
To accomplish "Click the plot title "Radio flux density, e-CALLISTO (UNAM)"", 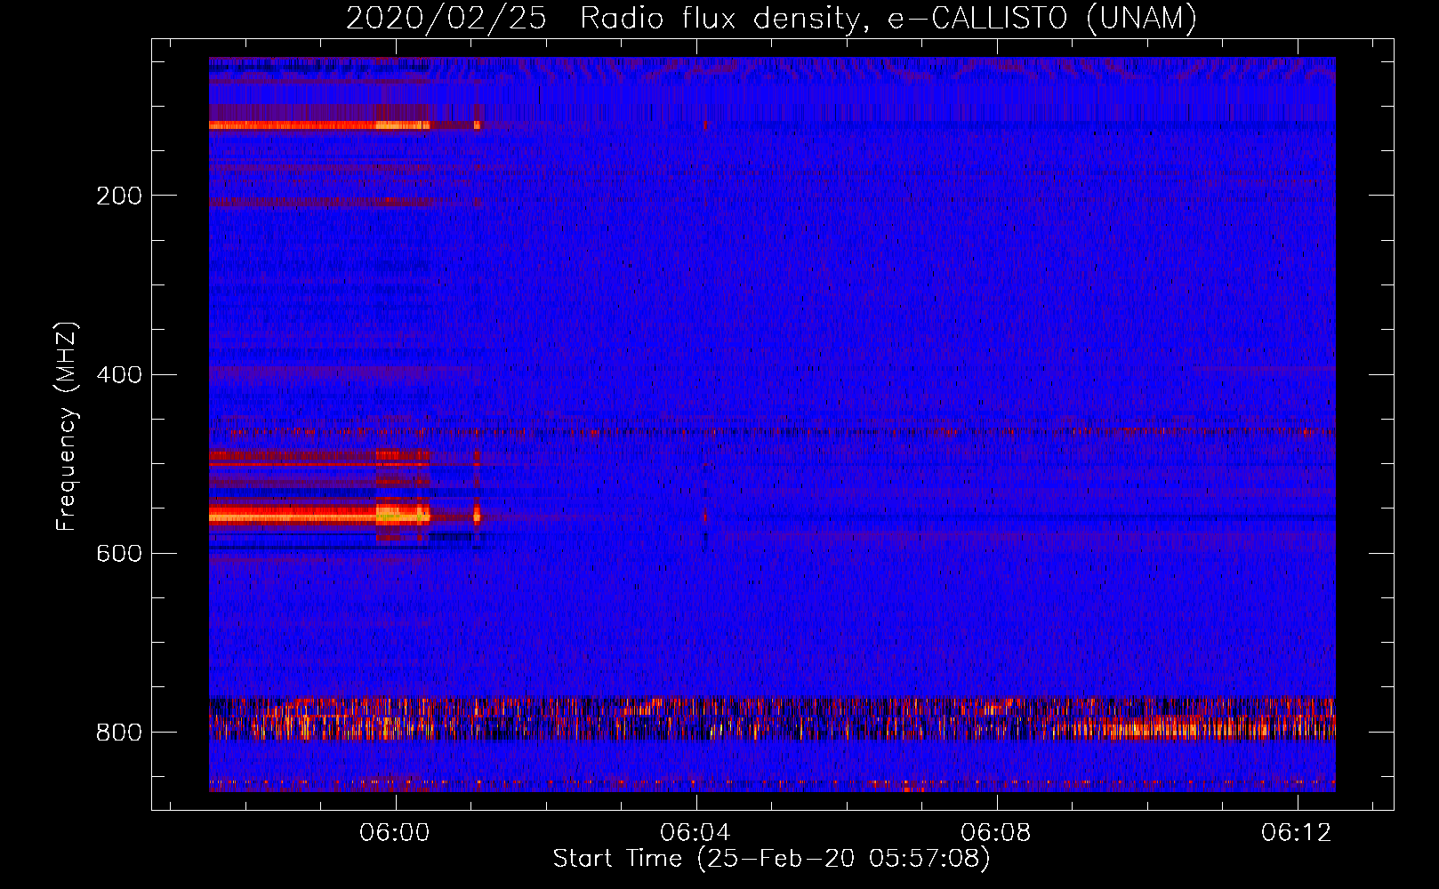I will [888, 18].
